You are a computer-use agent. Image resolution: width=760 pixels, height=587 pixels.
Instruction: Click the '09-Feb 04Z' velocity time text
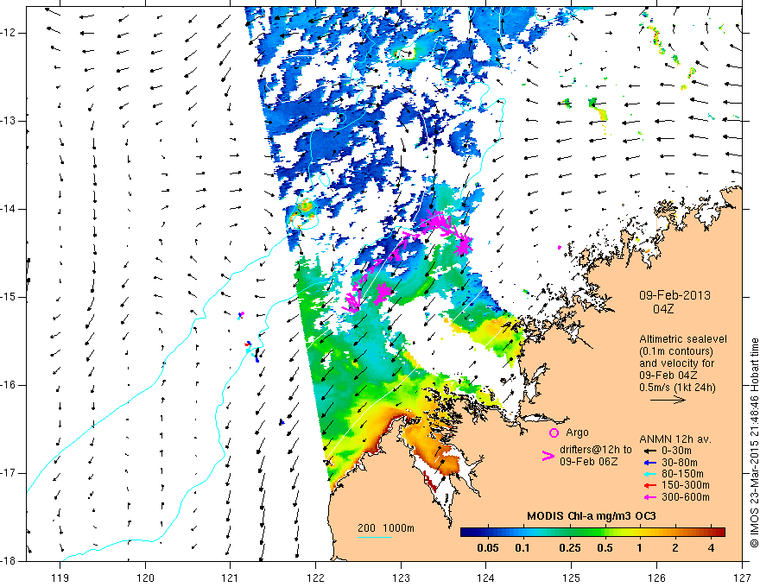pos(668,376)
